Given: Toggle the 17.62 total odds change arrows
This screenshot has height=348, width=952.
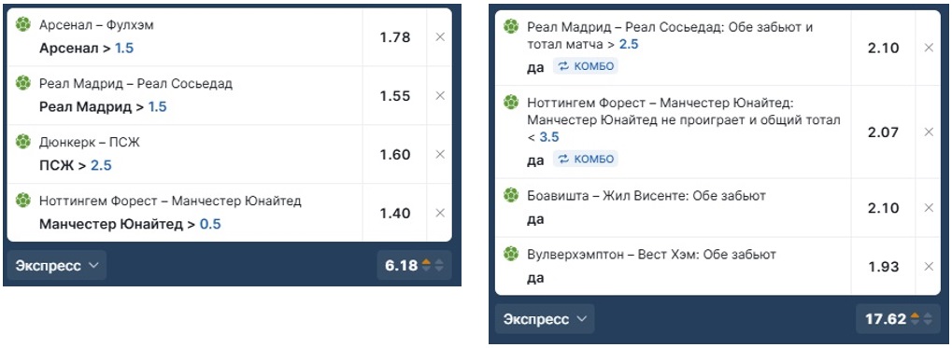Looking at the screenshot, I should pyautogui.click(x=922, y=319).
